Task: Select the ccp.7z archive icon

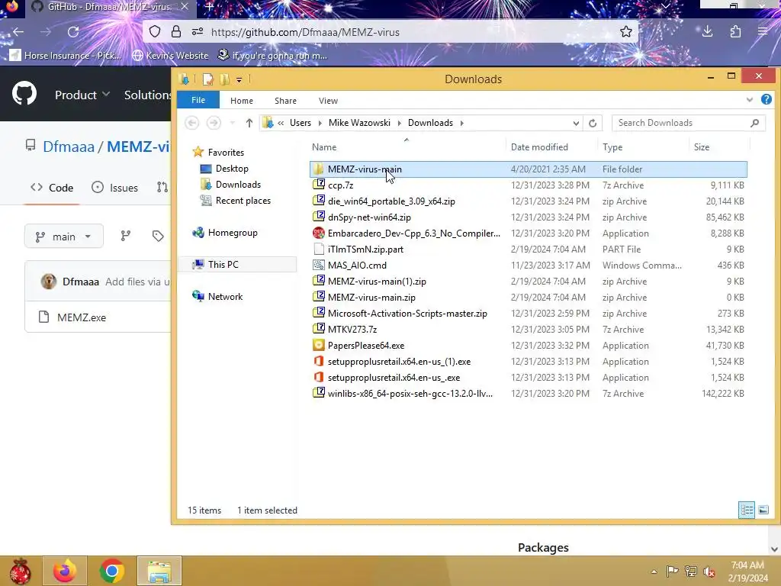Action: tap(319, 185)
